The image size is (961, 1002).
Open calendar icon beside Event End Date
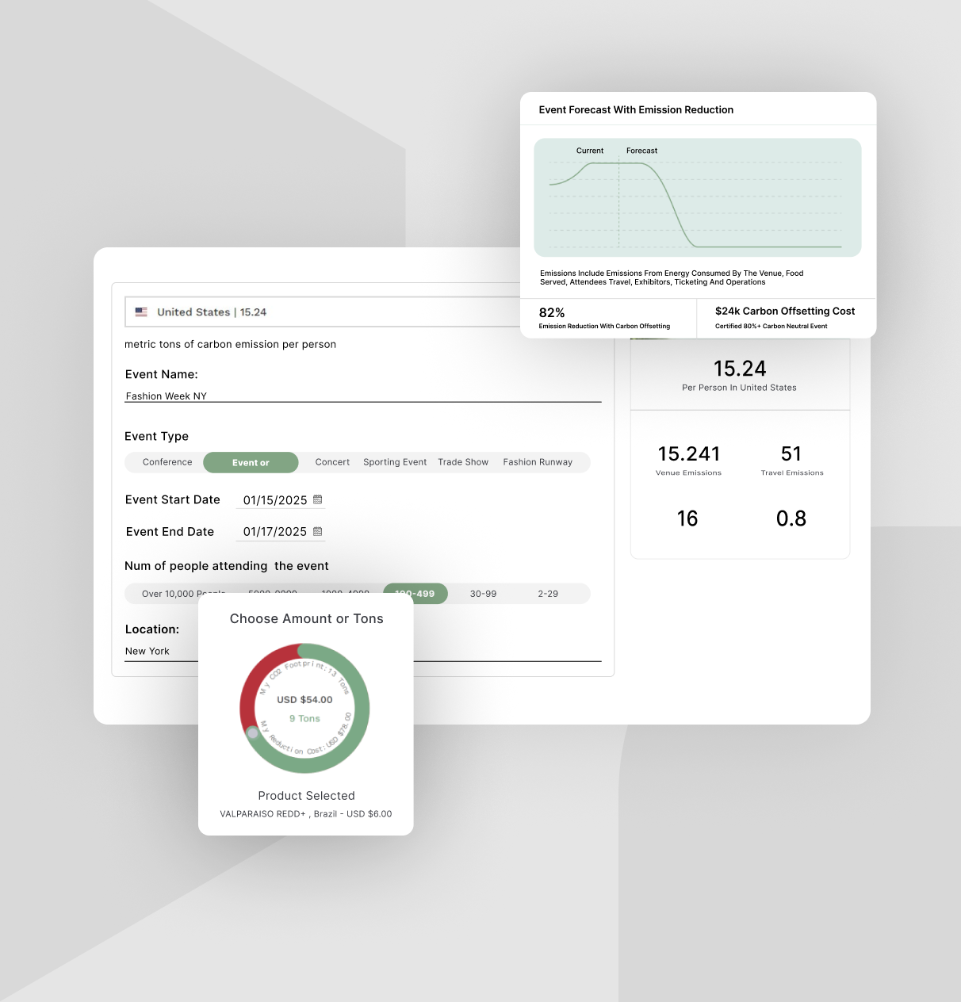[318, 531]
